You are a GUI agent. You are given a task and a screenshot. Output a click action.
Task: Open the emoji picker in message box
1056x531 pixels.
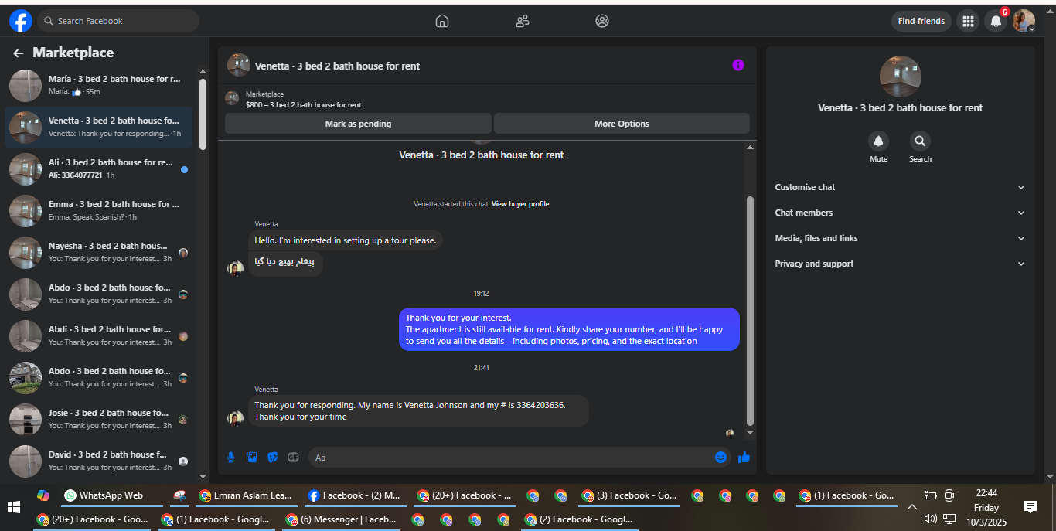pyautogui.click(x=721, y=457)
